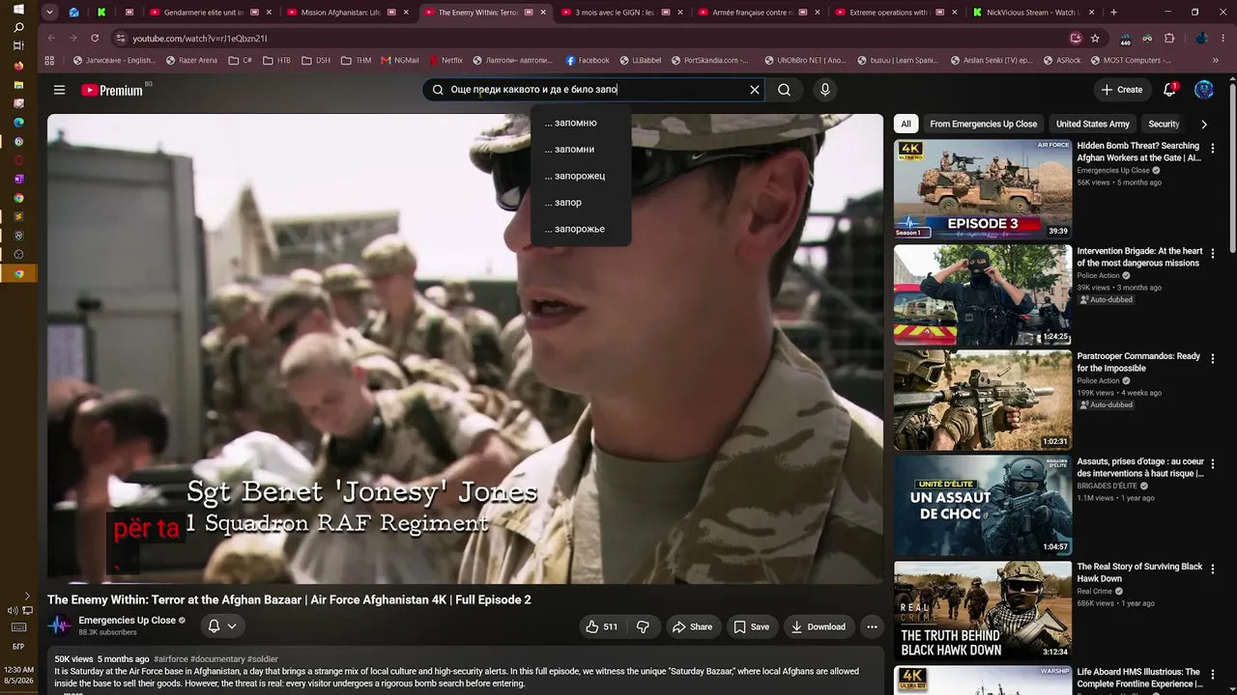This screenshot has height=695, width=1237.
Task: Open more actions ellipsis under the video
Action: click(872, 626)
